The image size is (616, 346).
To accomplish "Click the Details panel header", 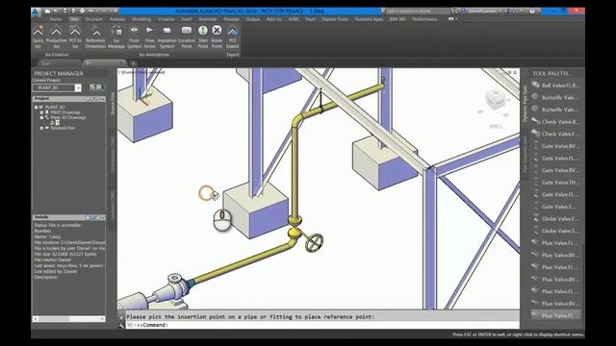I will 68,217.
